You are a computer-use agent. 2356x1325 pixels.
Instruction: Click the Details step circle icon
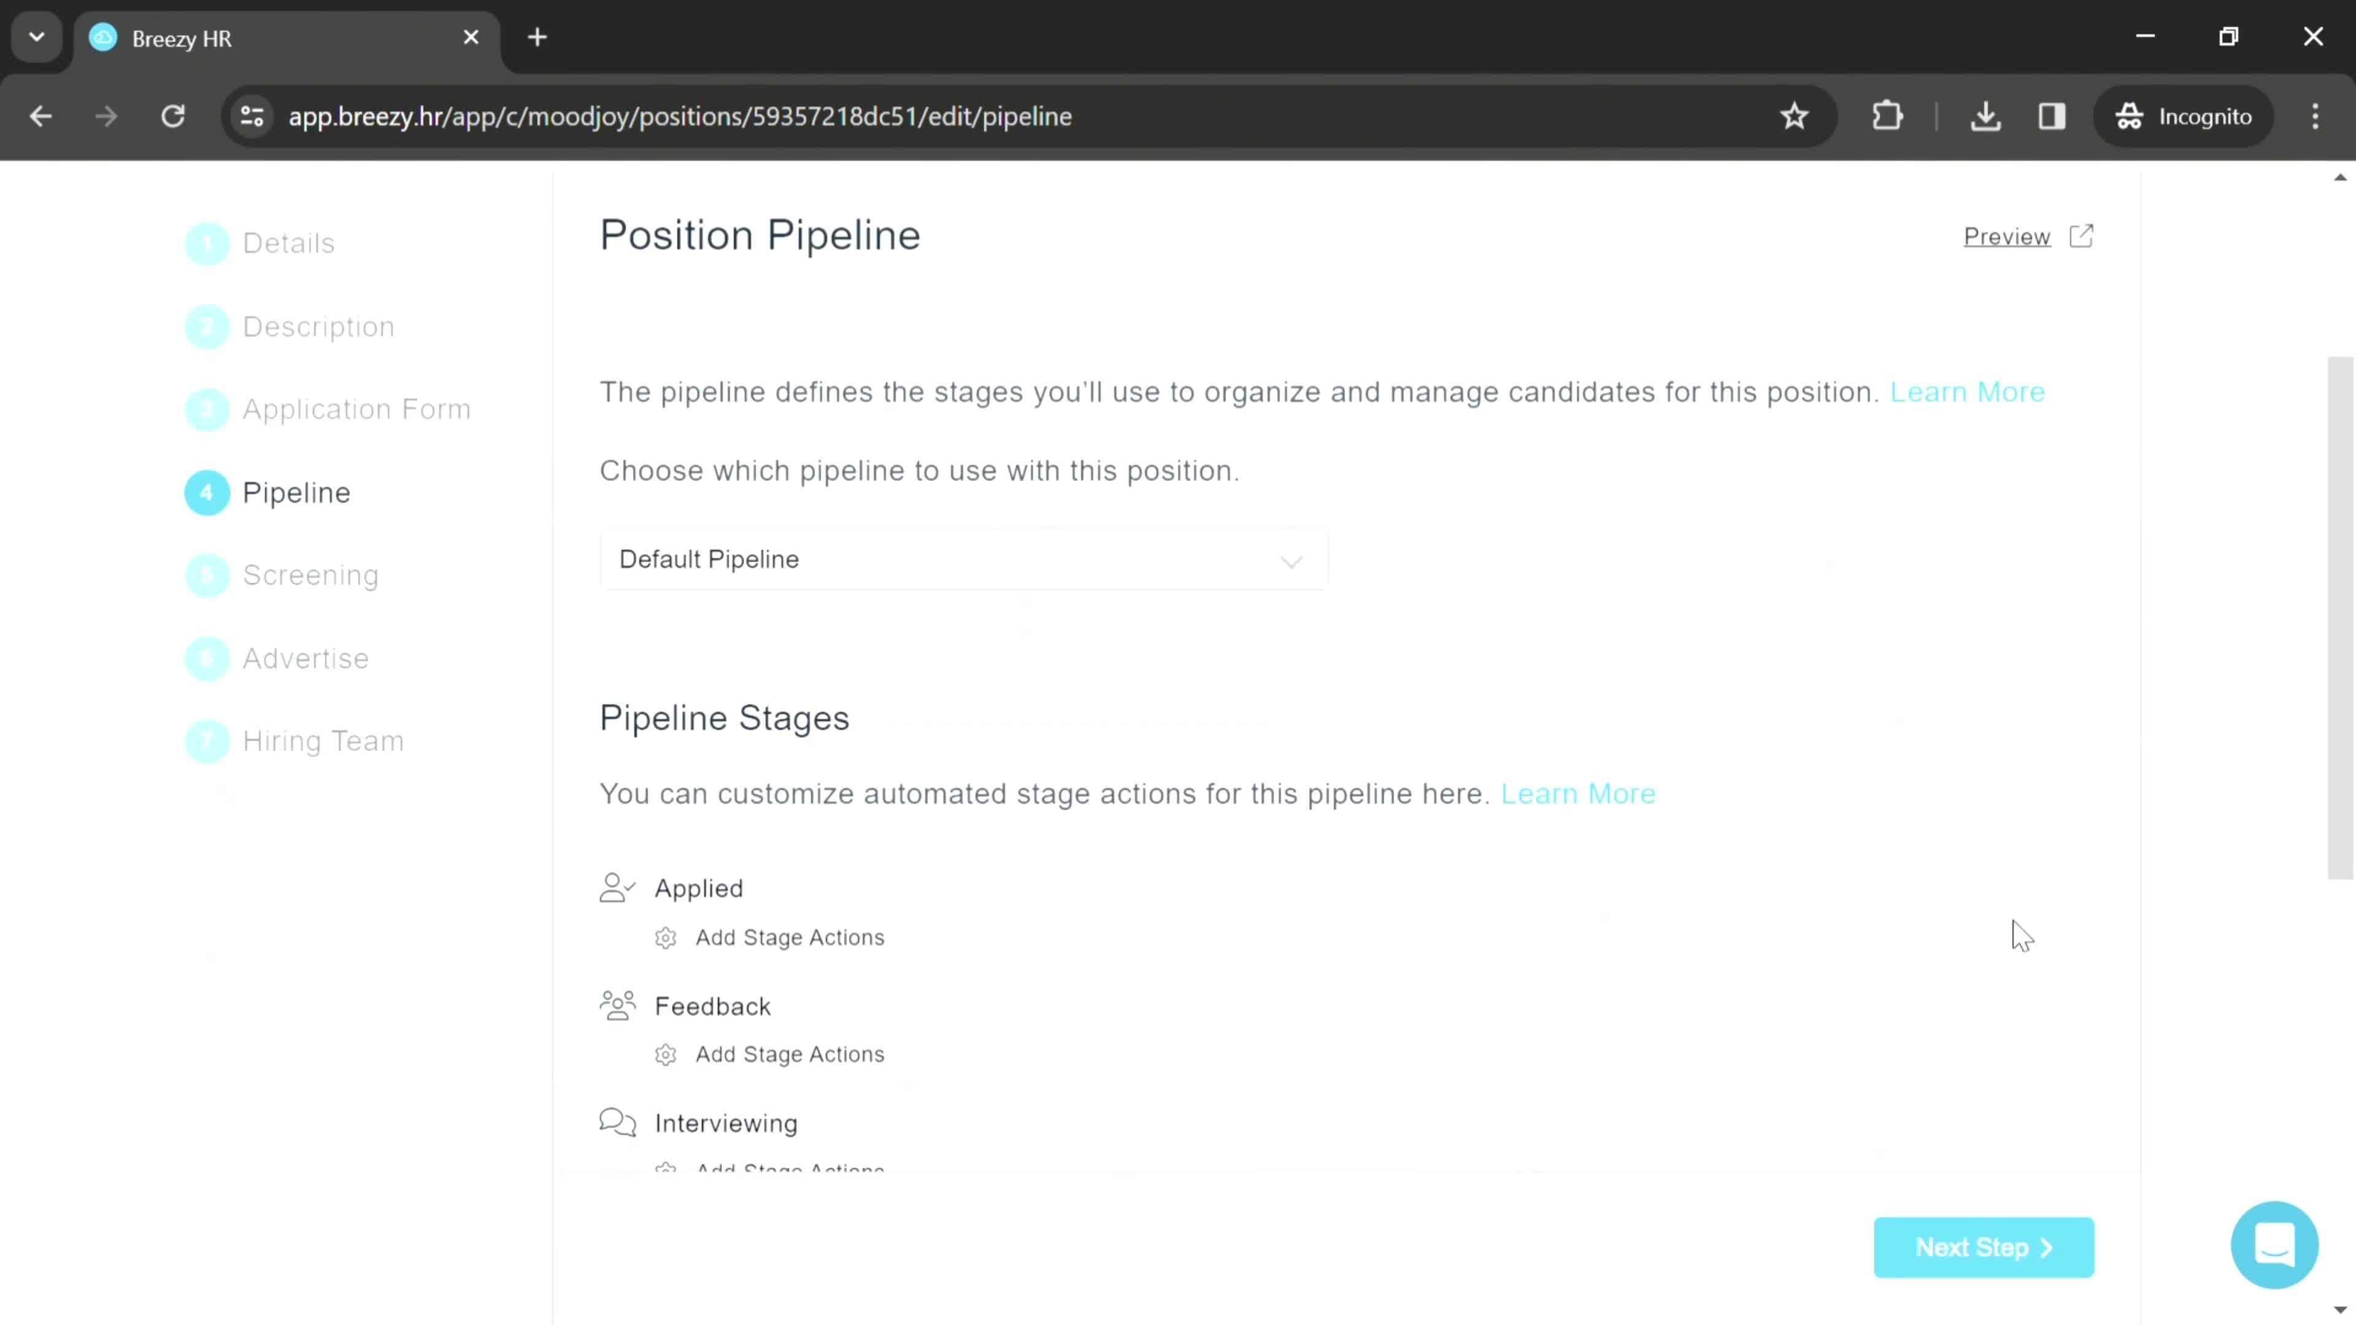(x=207, y=243)
